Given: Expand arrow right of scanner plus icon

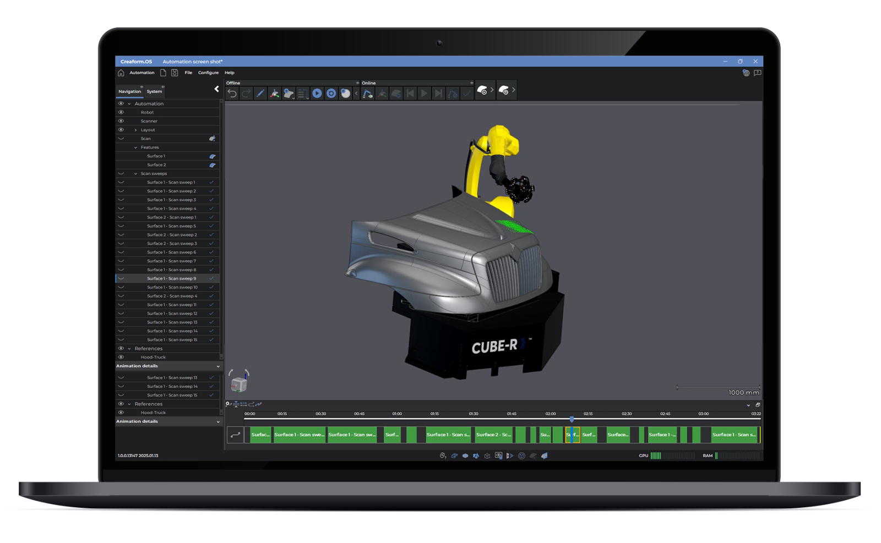Looking at the screenshot, I should (x=513, y=90).
